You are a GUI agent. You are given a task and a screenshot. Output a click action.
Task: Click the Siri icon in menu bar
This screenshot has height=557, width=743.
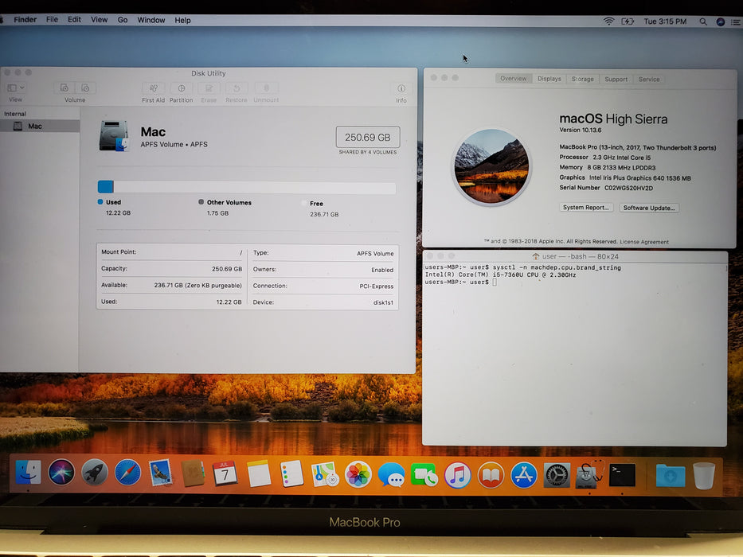[720, 21]
